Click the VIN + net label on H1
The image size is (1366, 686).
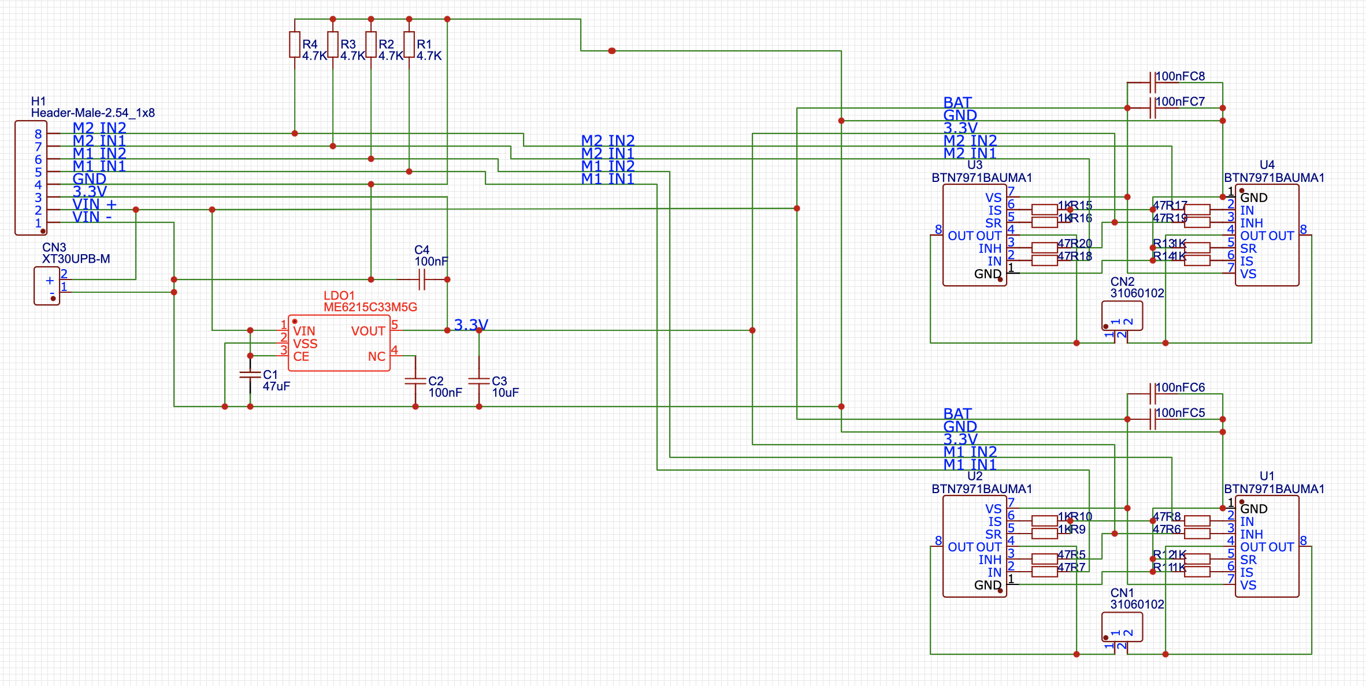coord(94,204)
